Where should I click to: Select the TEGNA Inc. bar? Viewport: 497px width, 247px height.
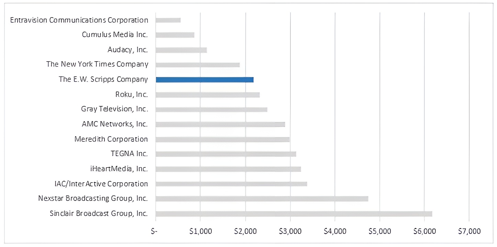coord(226,154)
